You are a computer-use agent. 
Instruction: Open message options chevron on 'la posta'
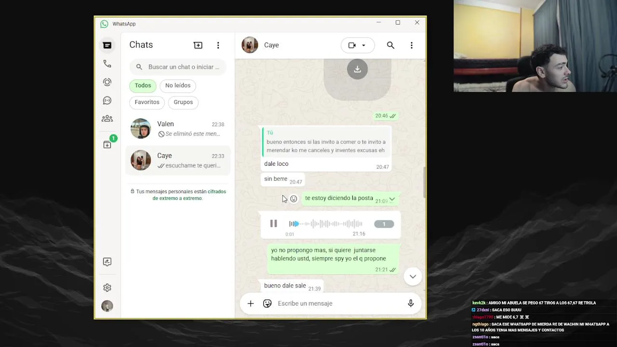coord(392,199)
